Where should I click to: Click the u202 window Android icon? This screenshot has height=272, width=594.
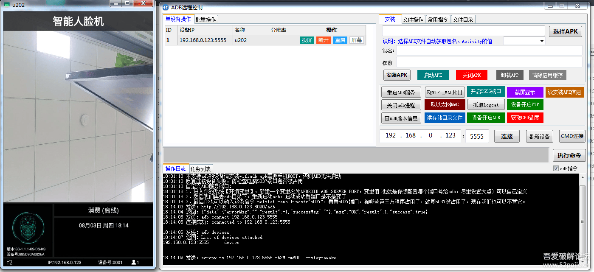click(x=6, y=4)
